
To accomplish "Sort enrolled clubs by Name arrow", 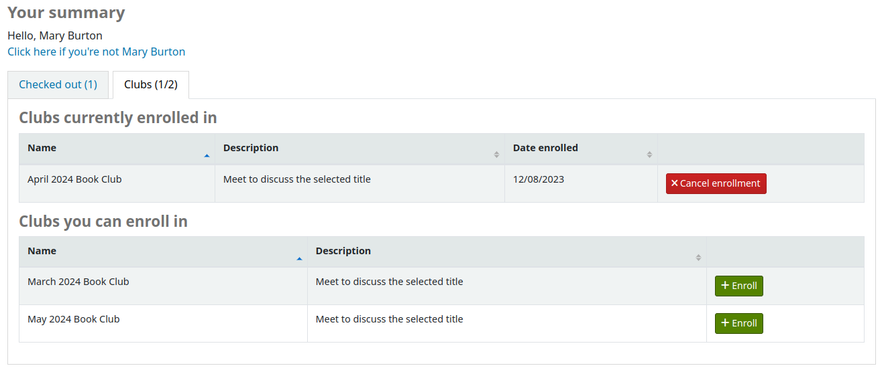I will [207, 155].
